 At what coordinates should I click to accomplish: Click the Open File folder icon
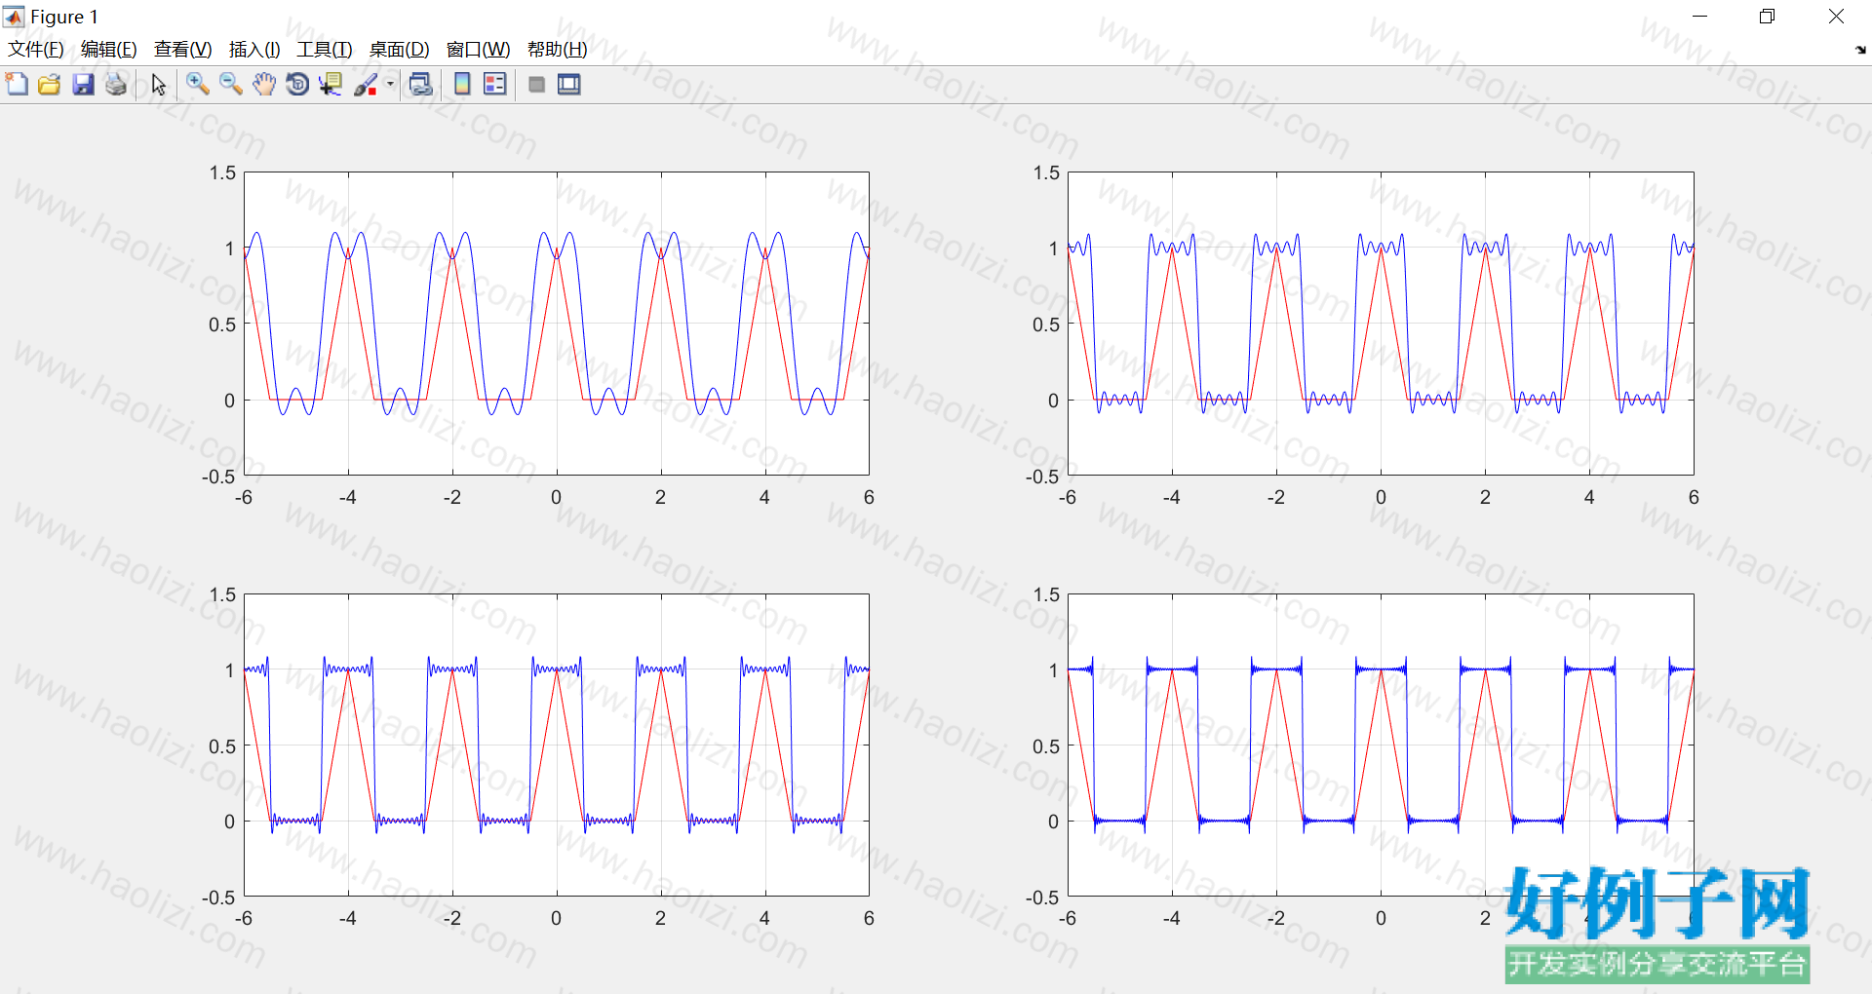tap(50, 85)
